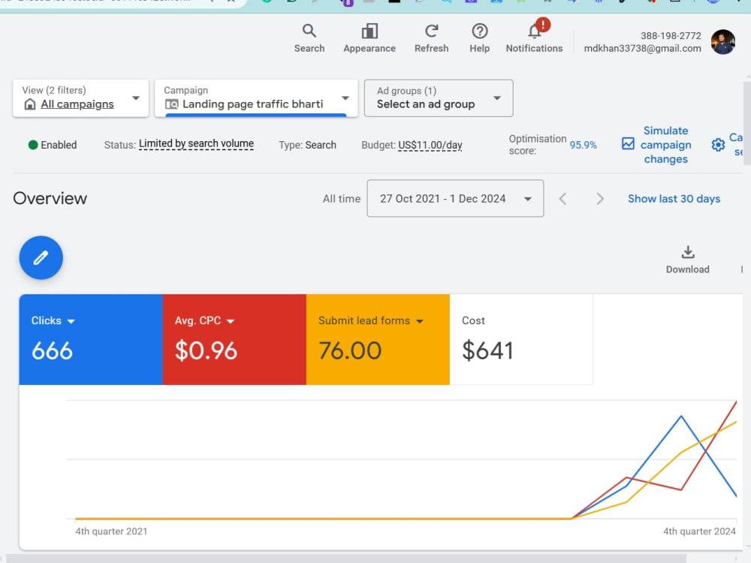
Task: Open the 95.9% optimisation score
Action: coord(583,145)
